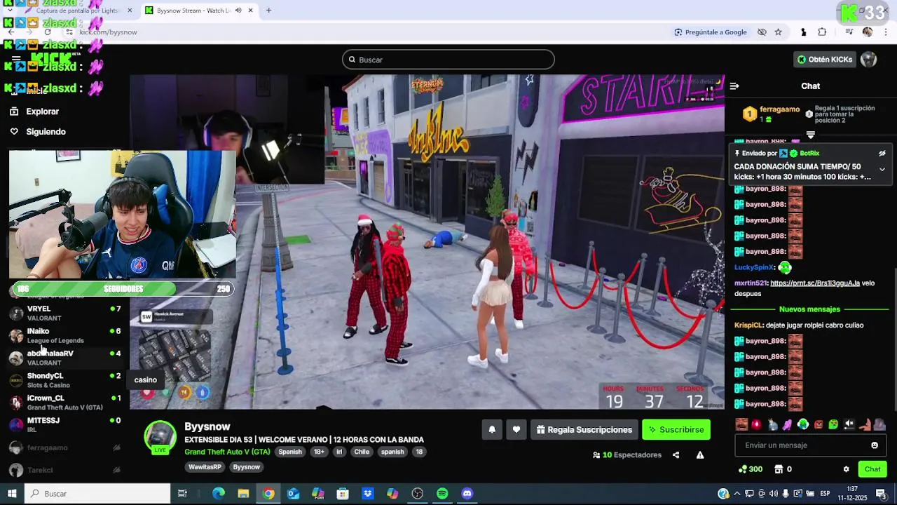Select the Spanish language tag
This screenshot has width=897, height=505.
pos(290,452)
